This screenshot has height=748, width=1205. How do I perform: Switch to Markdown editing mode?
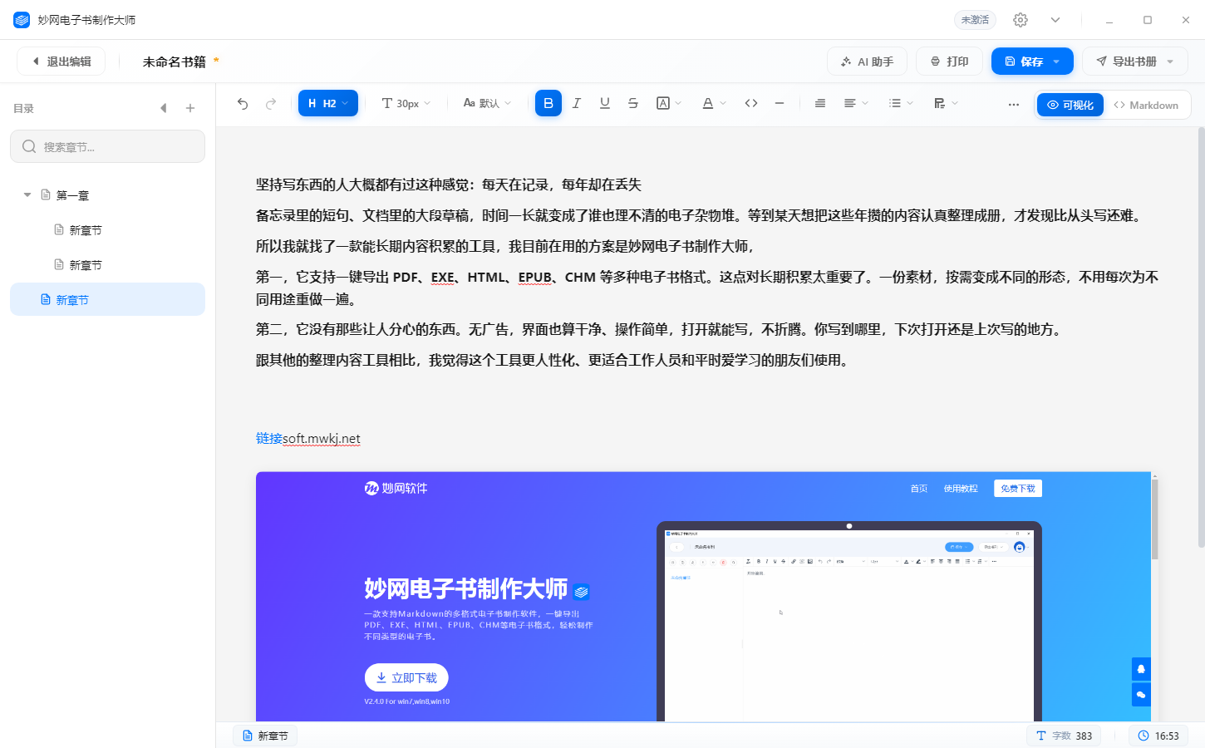coord(1146,105)
